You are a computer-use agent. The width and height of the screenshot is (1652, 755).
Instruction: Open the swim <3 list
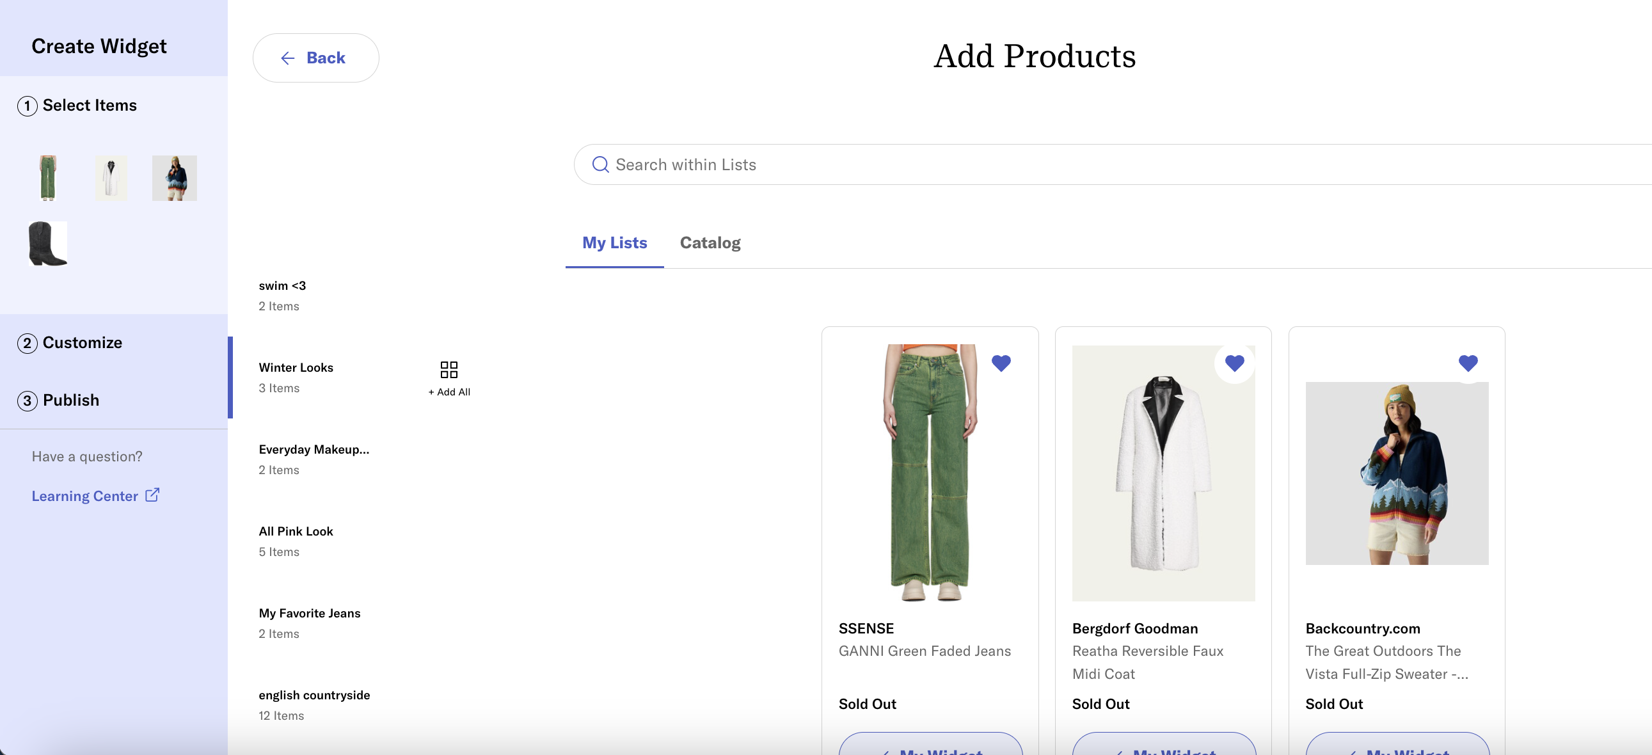pyautogui.click(x=282, y=295)
